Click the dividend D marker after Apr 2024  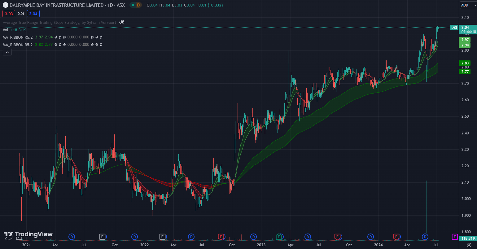point(425,237)
